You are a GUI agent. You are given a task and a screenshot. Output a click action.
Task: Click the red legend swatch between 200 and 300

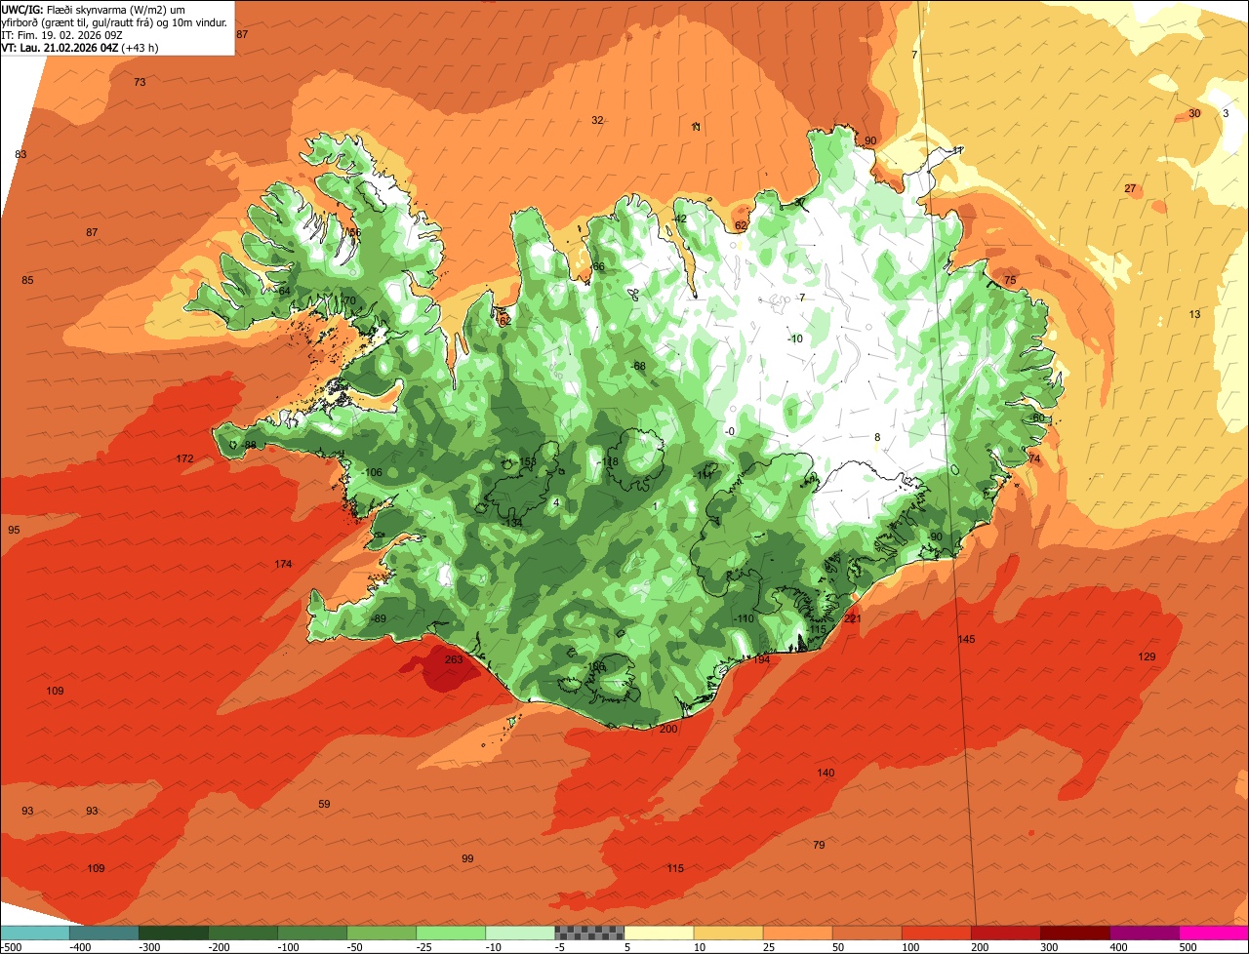(x=1005, y=933)
